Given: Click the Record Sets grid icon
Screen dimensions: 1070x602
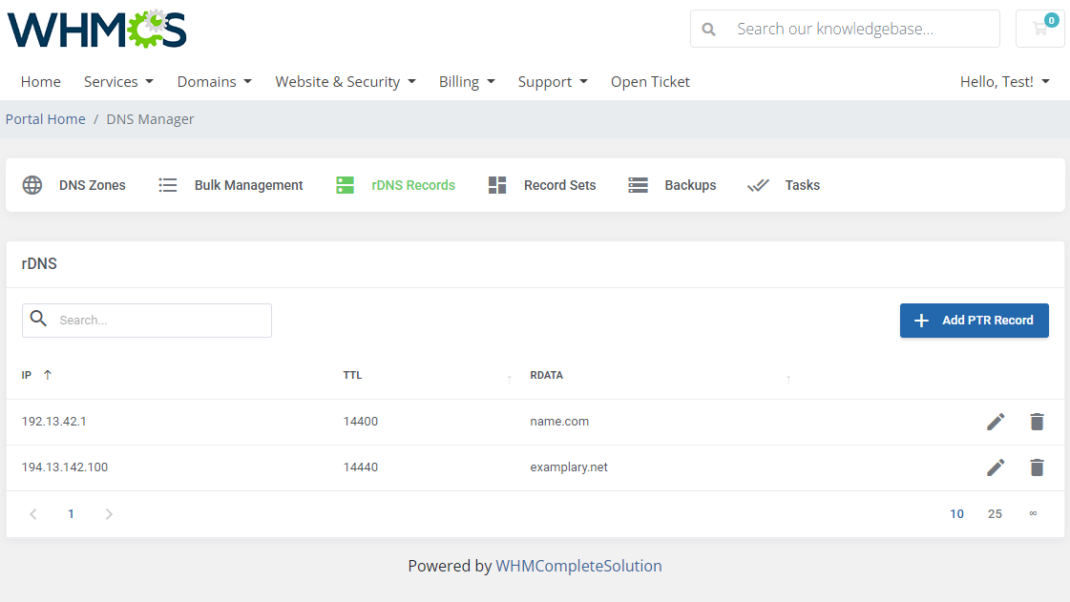Looking at the screenshot, I should click(x=497, y=185).
